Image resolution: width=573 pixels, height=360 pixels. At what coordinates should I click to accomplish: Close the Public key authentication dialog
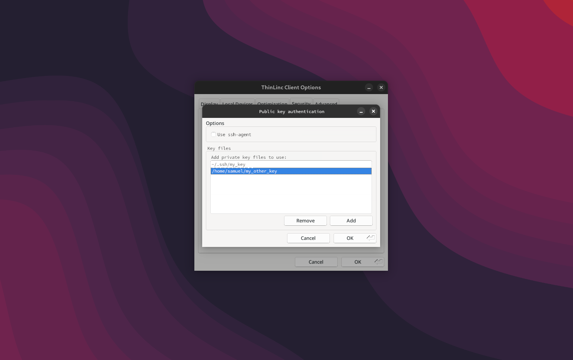373,111
